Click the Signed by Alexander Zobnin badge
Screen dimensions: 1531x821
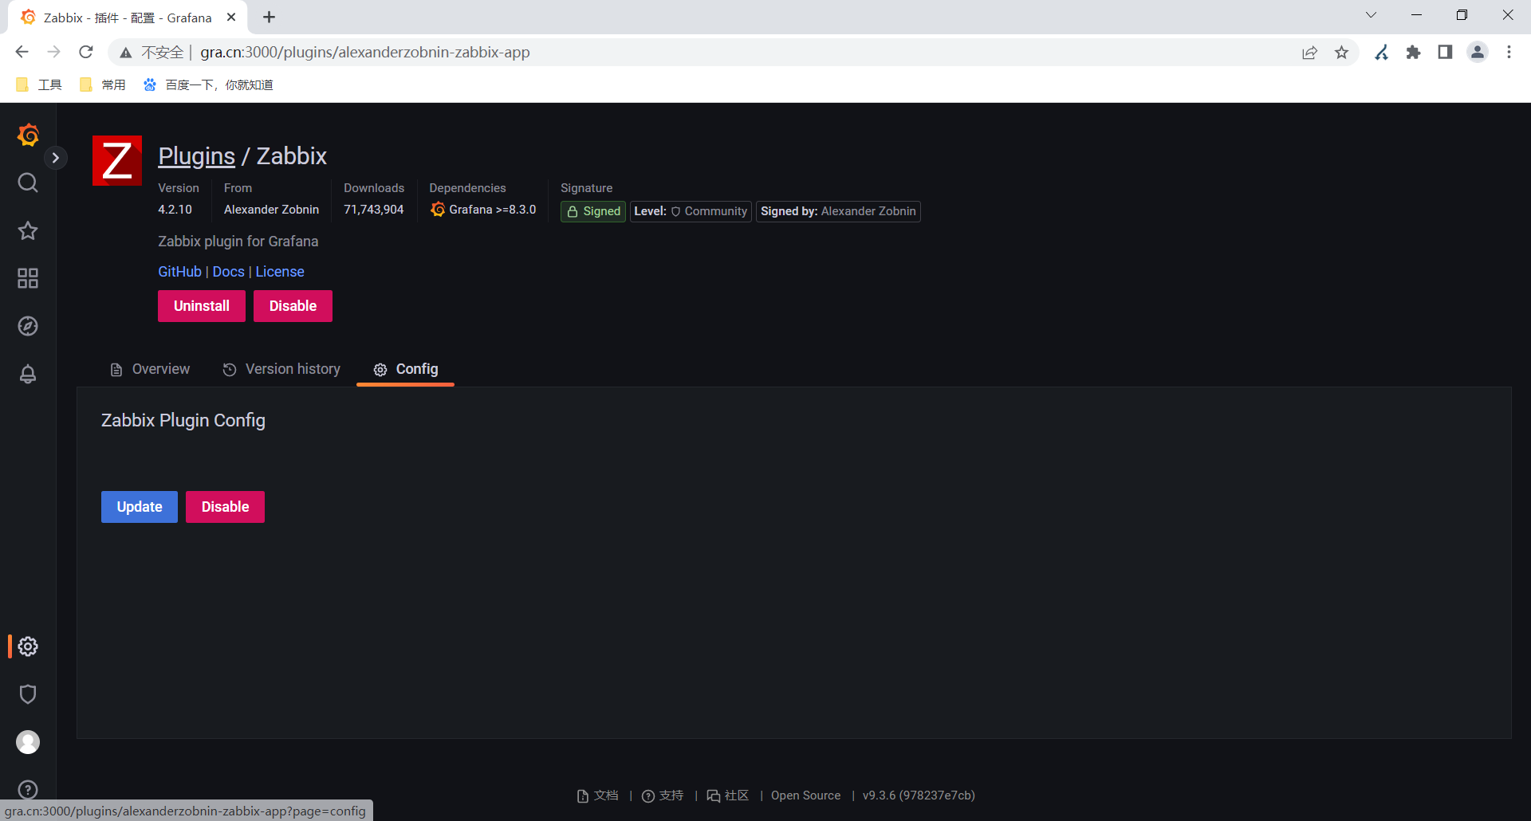pyautogui.click(x=838, y=211)
